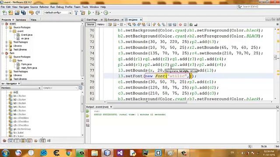This screenshot has height=157, width=280.
Task: Open the Tools menu
Action: point(85,7)
